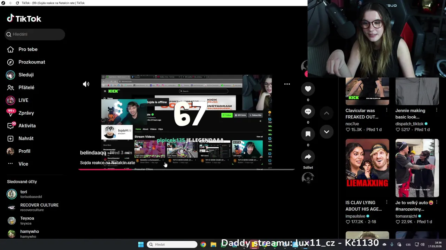Go back with browser back arrow

[10, 3]
